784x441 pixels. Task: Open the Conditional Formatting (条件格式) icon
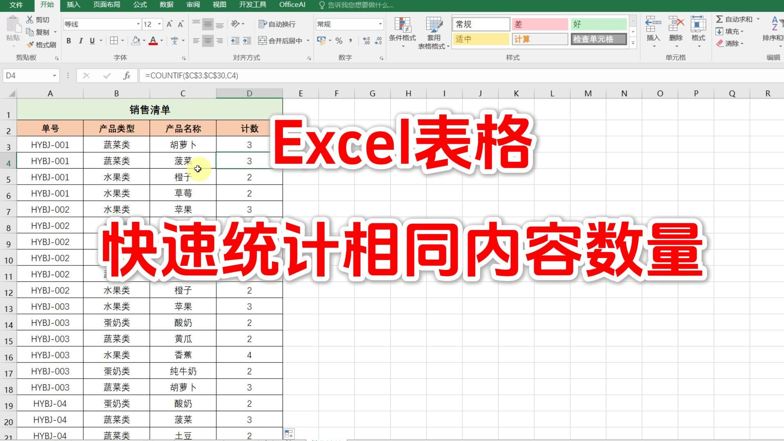point(402,25)
